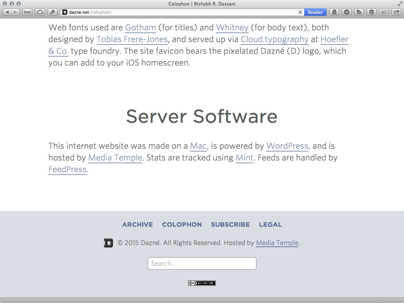Follow the WordPress link
Screen dimensions: 404x303
[x=287, y=146]
